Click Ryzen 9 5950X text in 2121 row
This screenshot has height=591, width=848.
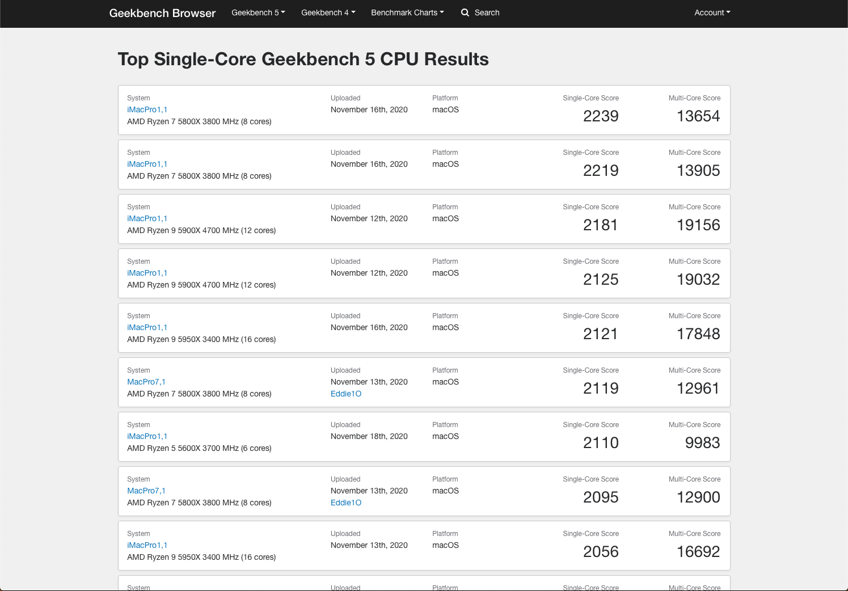(x=201, y=339)
